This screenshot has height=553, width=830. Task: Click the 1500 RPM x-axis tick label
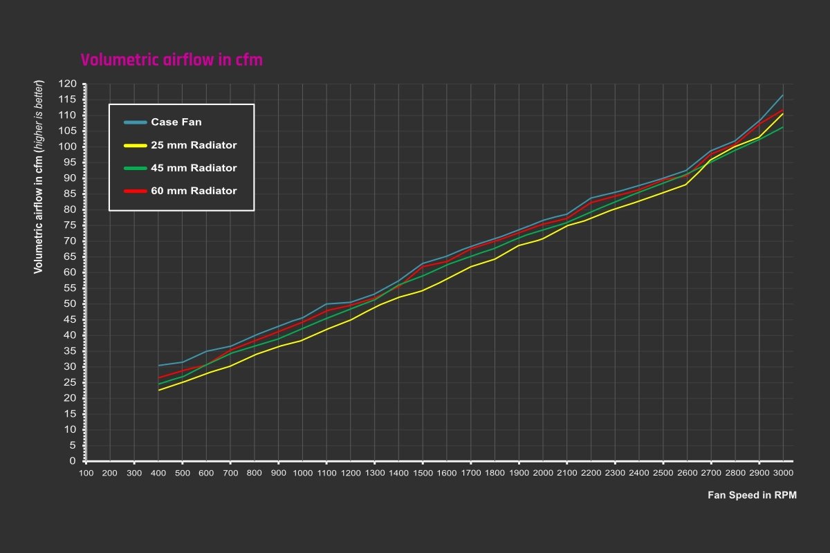423,473
